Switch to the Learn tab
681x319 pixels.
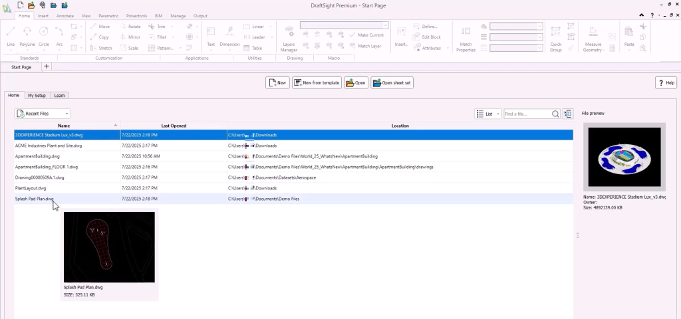[59, 96]
